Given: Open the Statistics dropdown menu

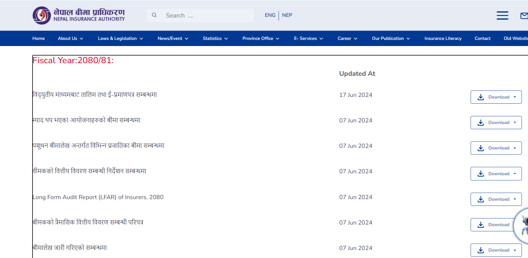Looking at the screenshot, I should 215,38.
